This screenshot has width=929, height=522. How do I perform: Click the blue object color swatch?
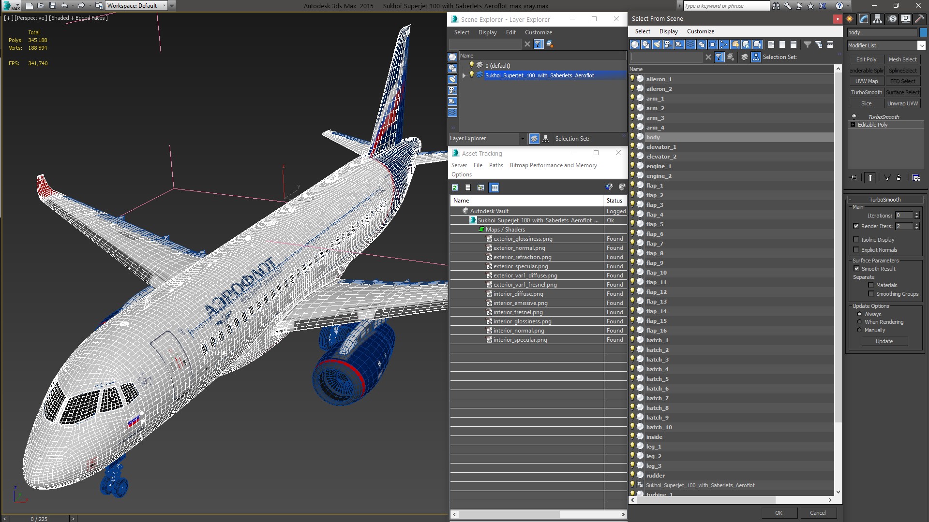923,32
